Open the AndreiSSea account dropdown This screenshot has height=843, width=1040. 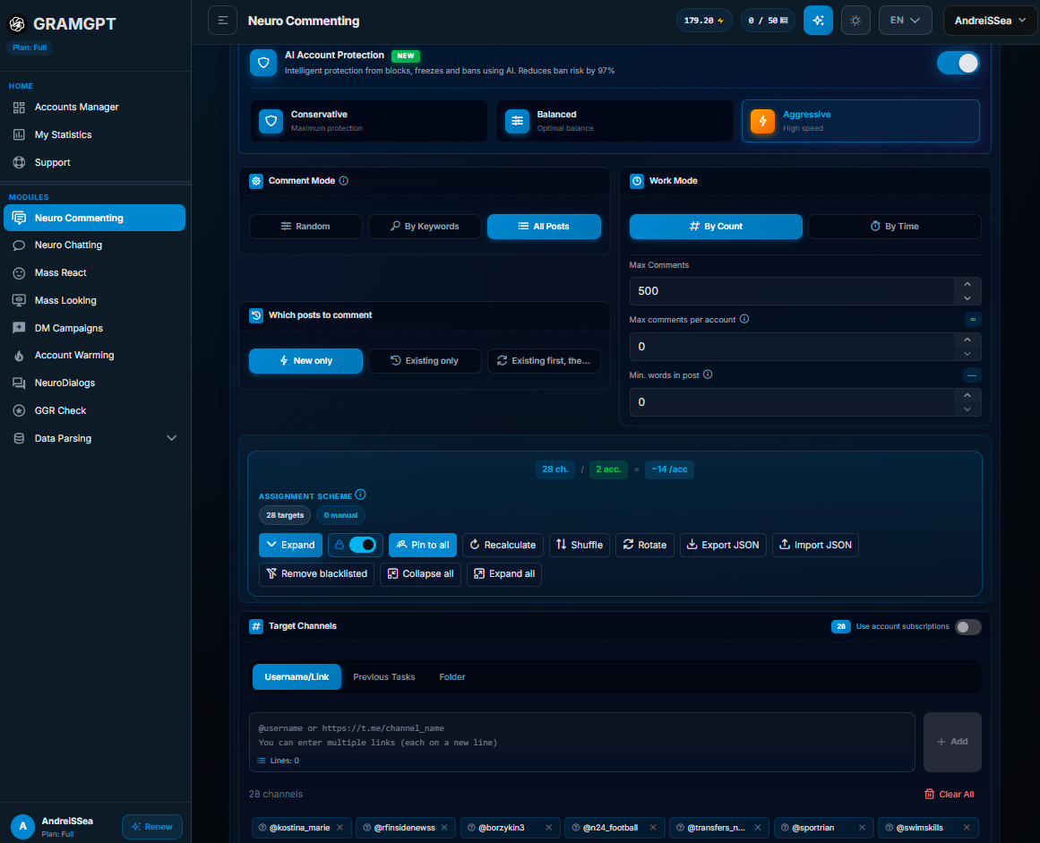click(x=991, y=21)
